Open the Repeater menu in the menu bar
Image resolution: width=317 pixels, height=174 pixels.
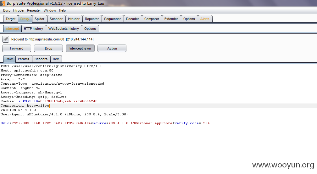[34, 10]
